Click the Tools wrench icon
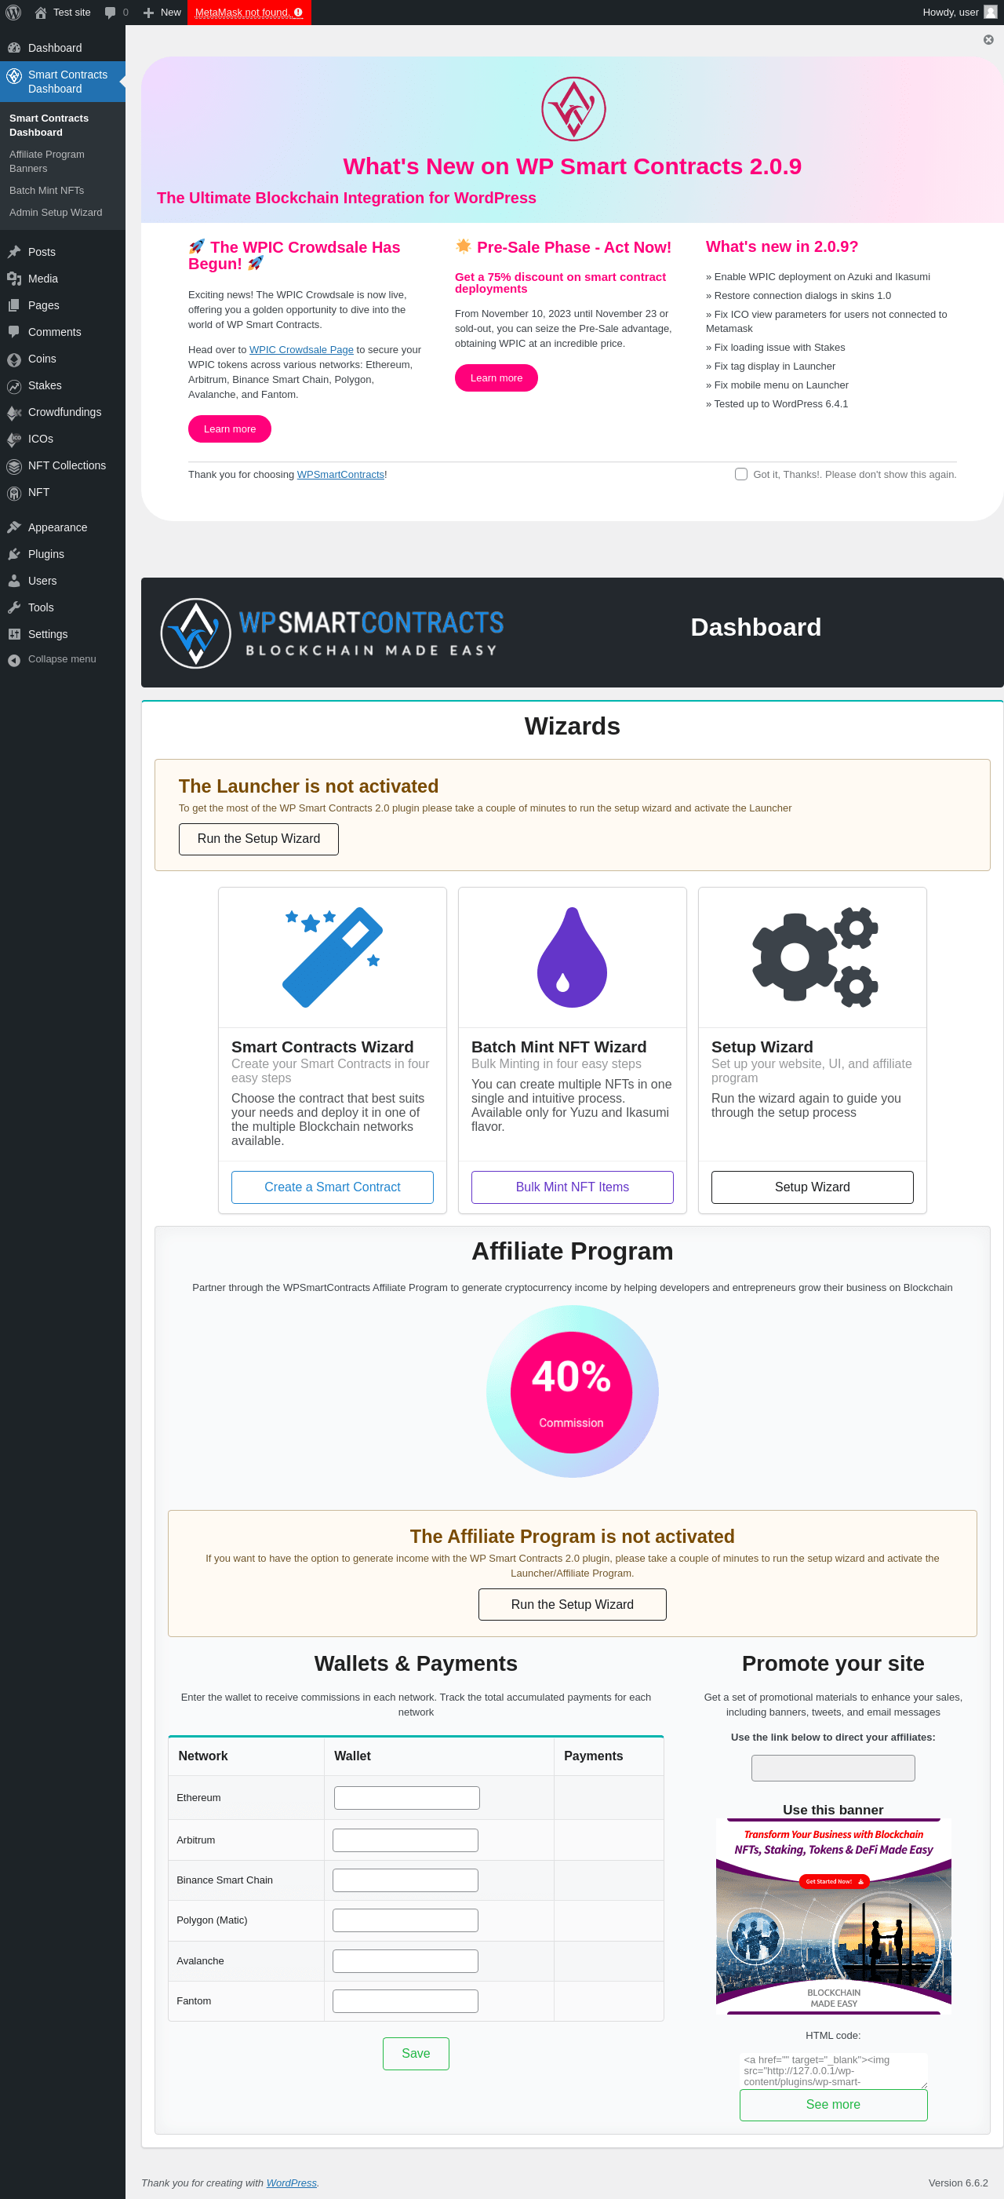Screen dimensions: 1004x2199 (13, 607)
